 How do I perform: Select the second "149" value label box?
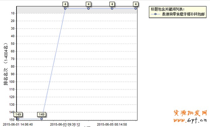click(41, 114)
